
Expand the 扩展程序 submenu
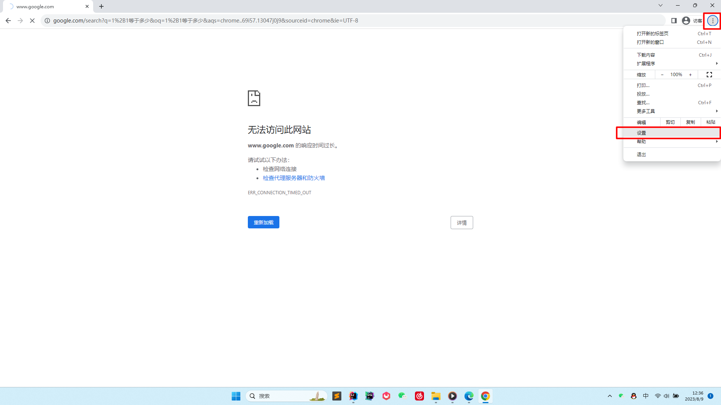click(672, 63)
